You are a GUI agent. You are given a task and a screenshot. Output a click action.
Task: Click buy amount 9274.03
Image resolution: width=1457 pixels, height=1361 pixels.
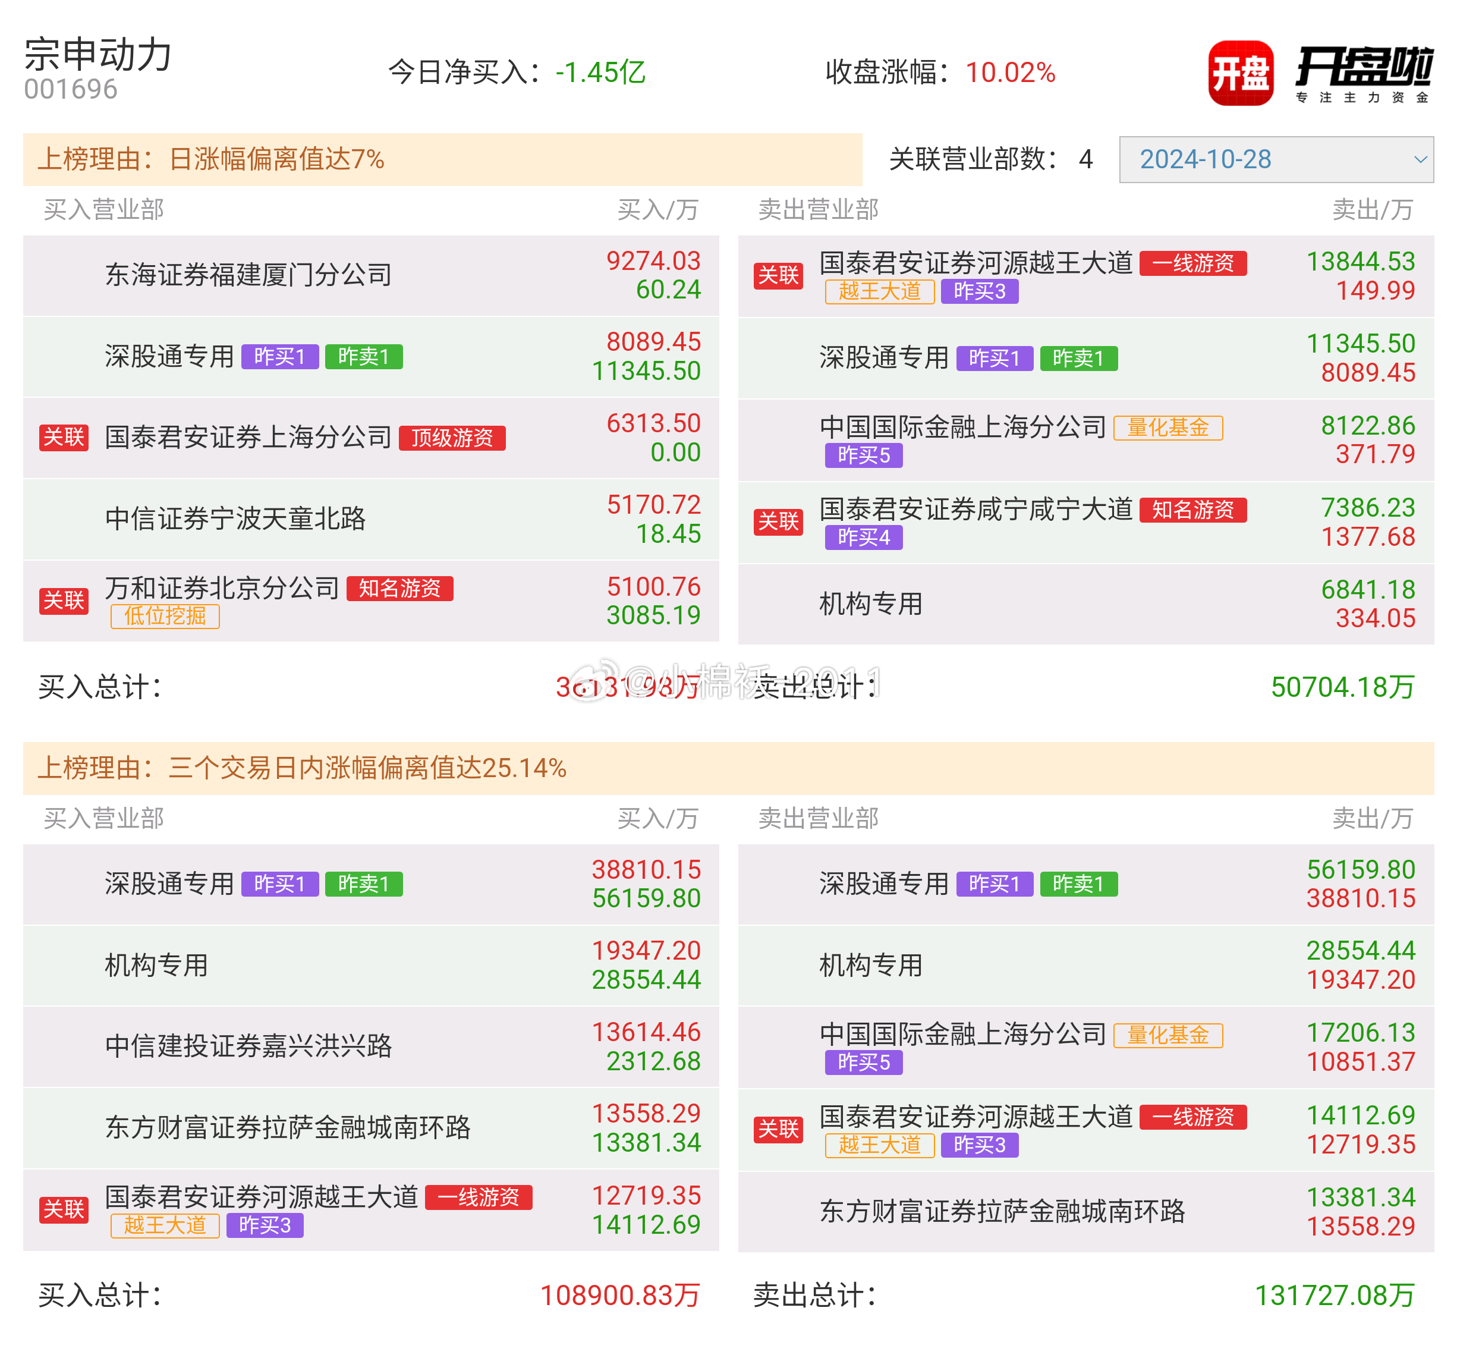coord(653,262)
